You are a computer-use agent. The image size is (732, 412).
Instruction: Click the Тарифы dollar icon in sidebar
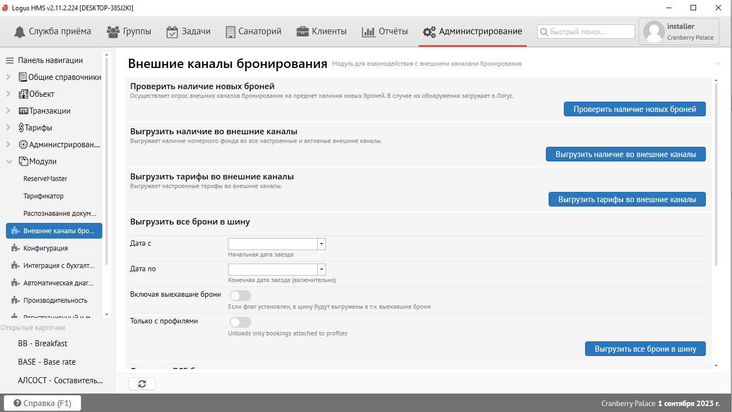(x=22, y=128)
